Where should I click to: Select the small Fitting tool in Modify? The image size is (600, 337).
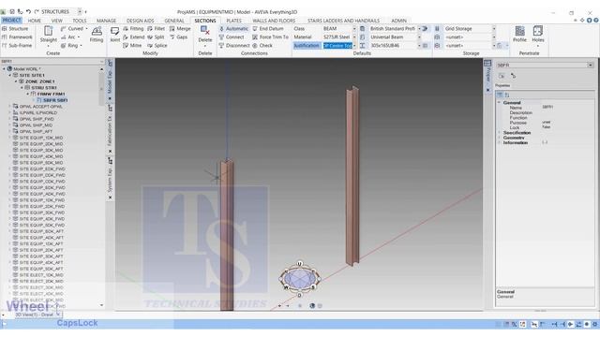(x=133, y=29)
